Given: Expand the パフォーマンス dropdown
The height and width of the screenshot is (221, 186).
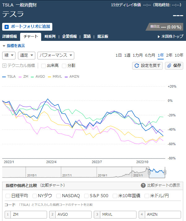Looking at the screenshot, I should (56, 55).
